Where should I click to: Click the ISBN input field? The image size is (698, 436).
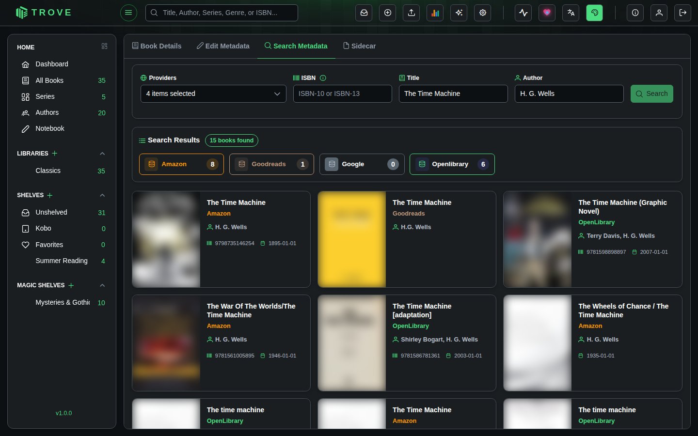pyautogui.click(x=343, y=93)
